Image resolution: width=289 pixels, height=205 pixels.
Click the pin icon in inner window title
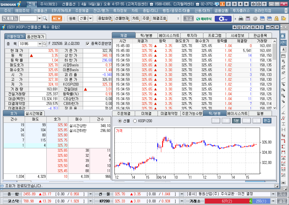click(x=257, y=27)
